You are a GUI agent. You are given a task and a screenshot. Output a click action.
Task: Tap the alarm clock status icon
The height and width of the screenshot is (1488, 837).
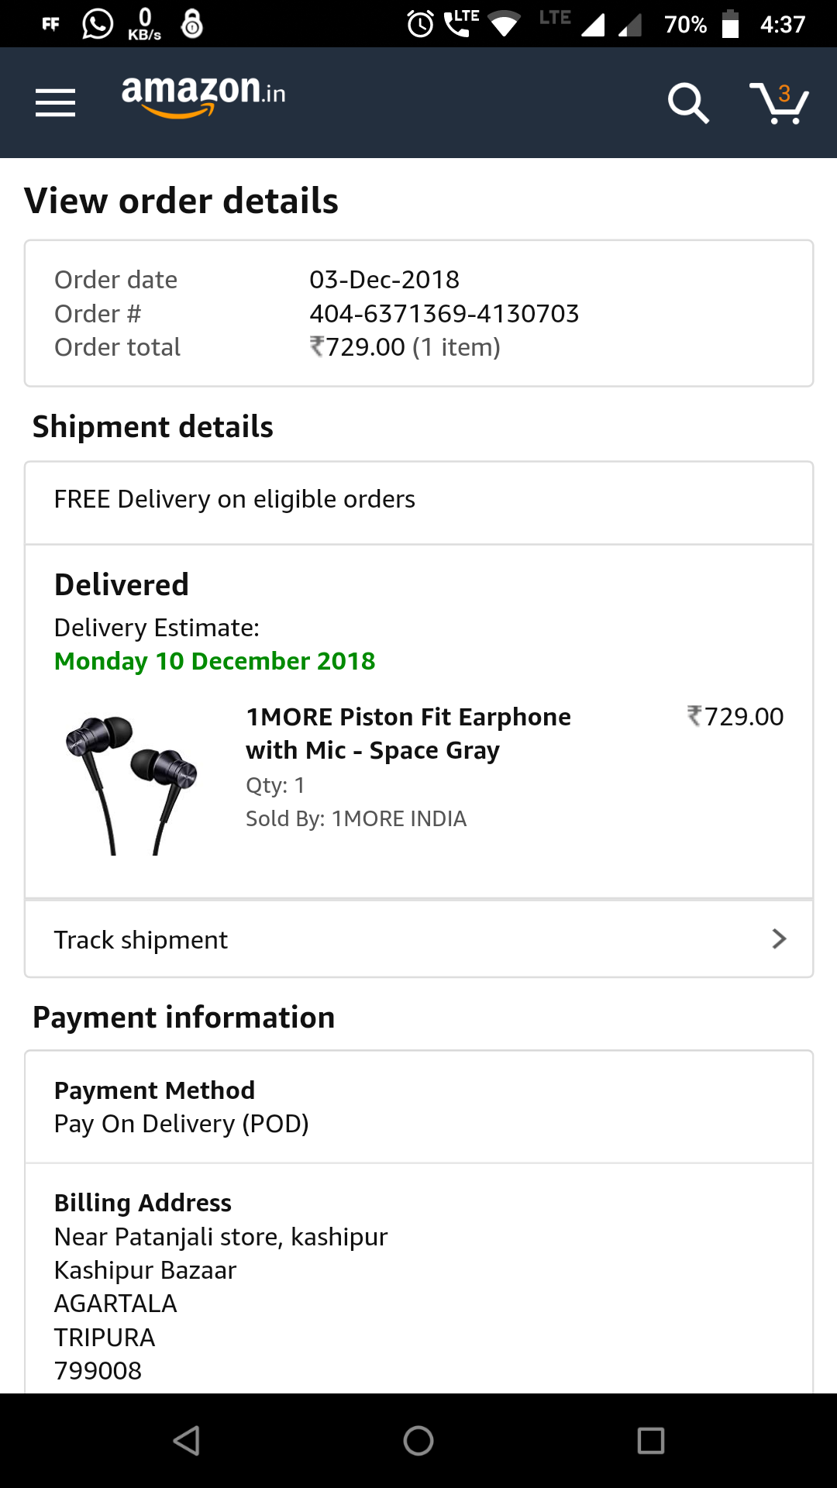[x=420, y=24]
